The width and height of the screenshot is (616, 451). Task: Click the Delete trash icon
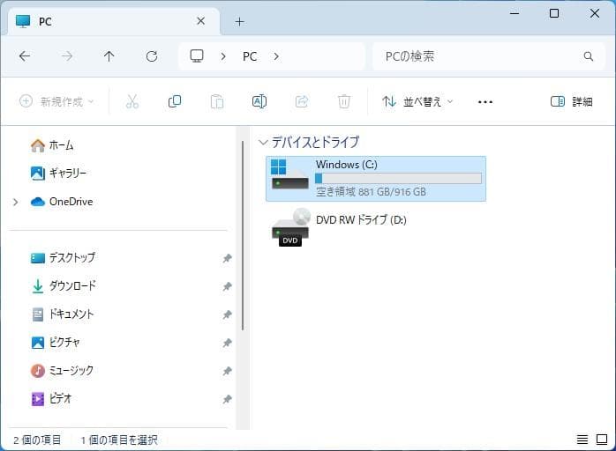[x=344, y=101]
